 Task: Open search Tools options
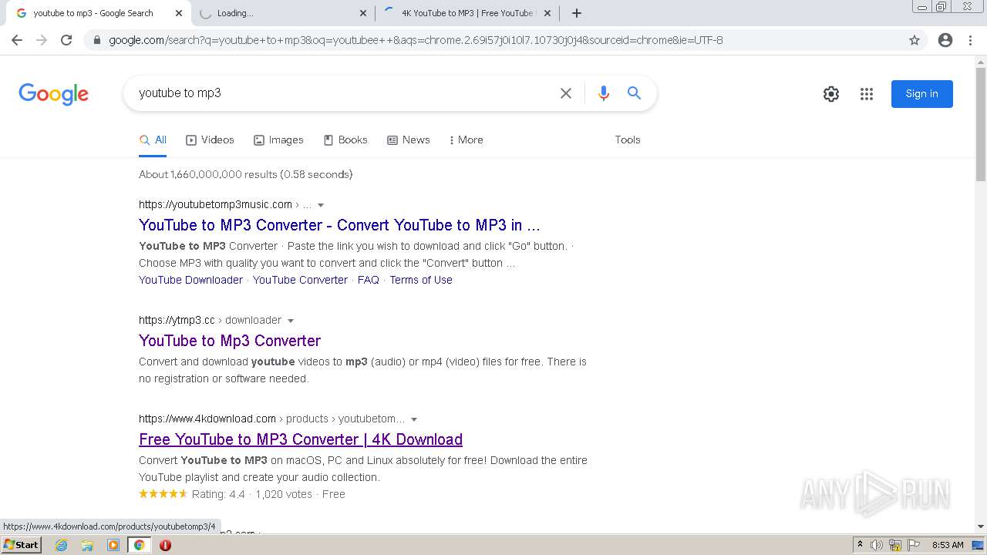click(628, 140)
